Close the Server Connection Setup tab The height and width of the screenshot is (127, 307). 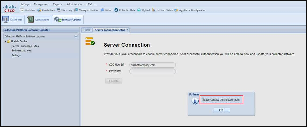[127, 30]
